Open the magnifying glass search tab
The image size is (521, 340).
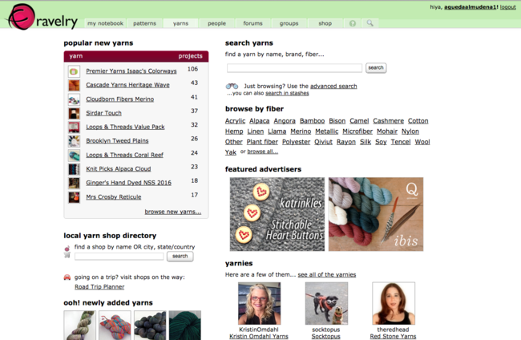click(370, 23)
